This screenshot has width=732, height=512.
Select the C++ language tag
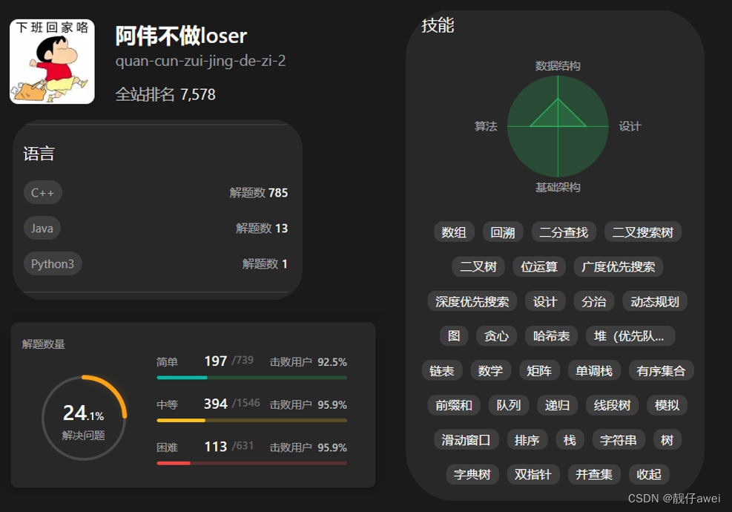[43, 192]
